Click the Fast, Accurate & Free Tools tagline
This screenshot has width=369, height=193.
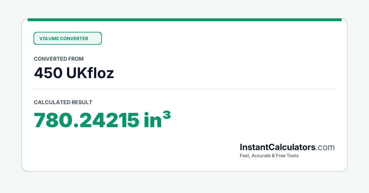(269, 156)
